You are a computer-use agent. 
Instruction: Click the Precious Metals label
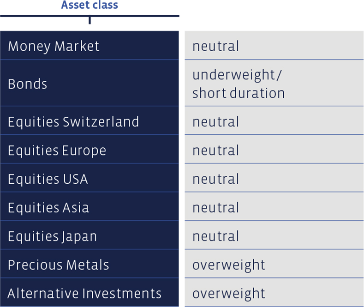point(58,265)
